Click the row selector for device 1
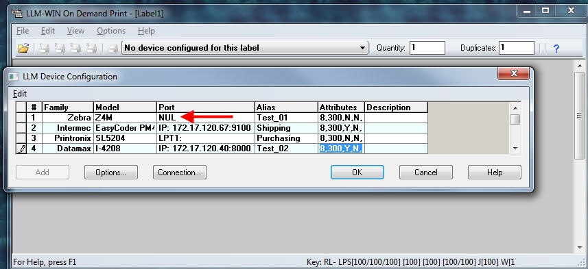The height and width of the screenshot is (269, 588). pyautogui.click(x=21, y=118)
